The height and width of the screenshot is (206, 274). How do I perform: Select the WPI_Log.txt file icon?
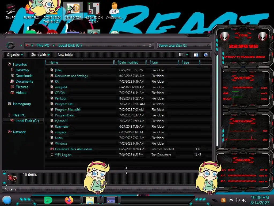[52, 154]
